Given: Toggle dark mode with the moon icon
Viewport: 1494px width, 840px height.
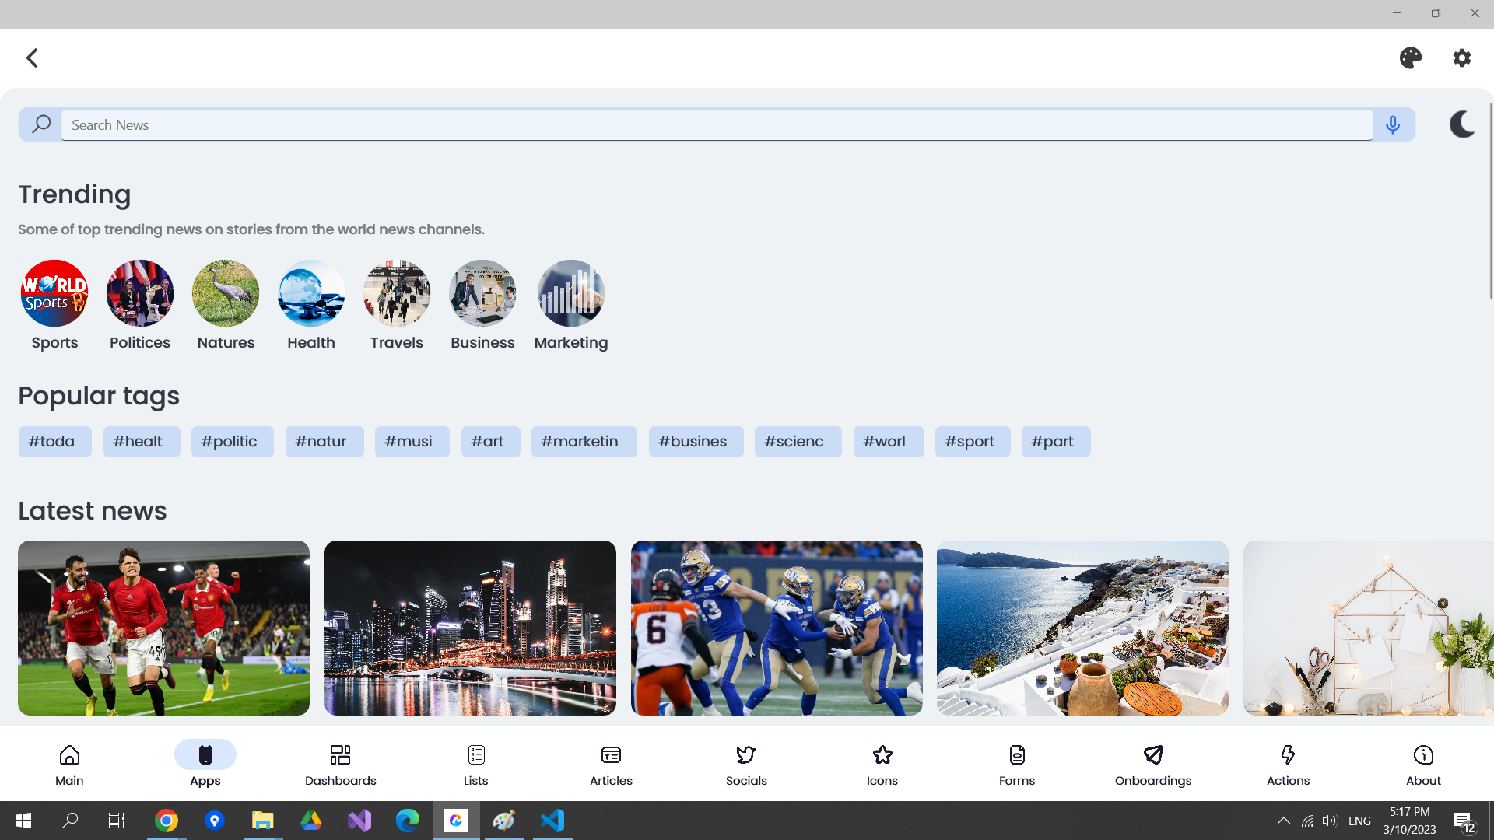Looking at the screenshot, I should click(x=1461, y=124).
